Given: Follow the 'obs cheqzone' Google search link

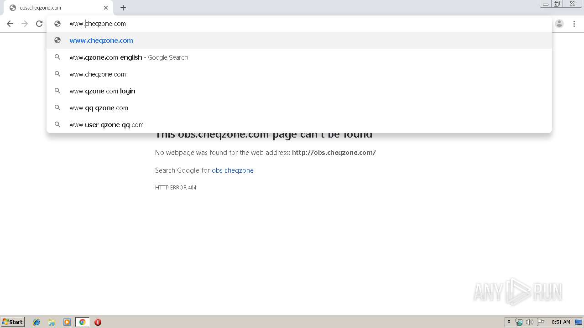Looking at the screenshot, I should [233, 170].
